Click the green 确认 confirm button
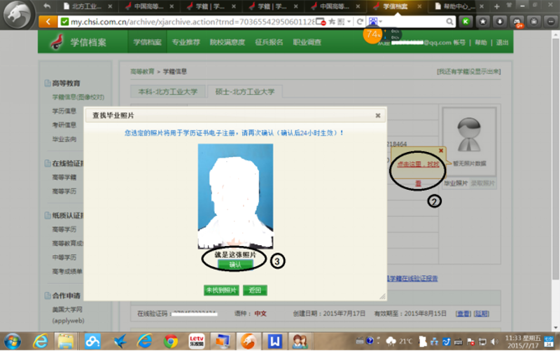 [234, 265]
